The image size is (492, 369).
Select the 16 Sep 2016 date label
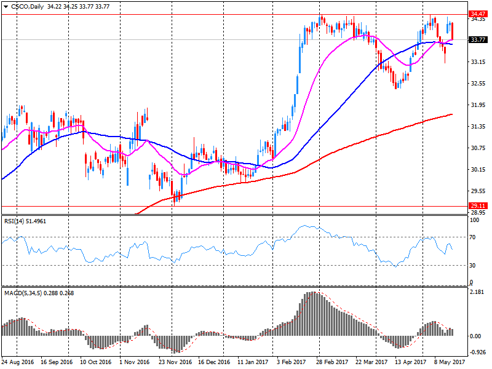tap(57, 362)
